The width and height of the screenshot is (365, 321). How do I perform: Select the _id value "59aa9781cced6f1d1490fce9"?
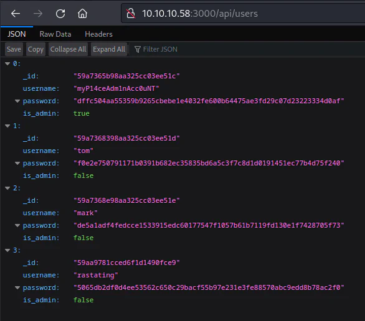(x=126, y=263)
